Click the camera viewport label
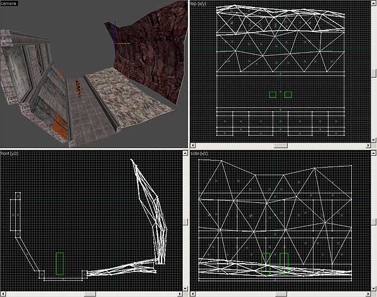377x297 pixels. [x=9, y=4]
